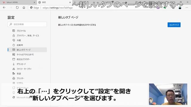This screenshot has height=107, width=191.
Task: Select the 設定 browser tab
Action: pyautogui.click(x=55, y=2)
